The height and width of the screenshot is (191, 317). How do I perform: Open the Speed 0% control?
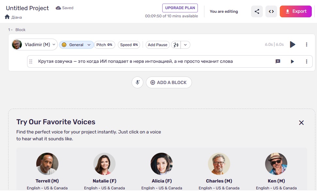coord(129,45)
